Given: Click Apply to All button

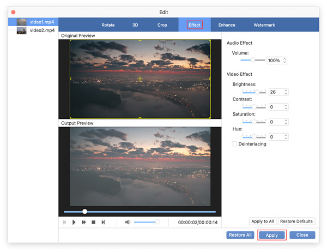Looking at the screenshot, I should coord(263,221).
